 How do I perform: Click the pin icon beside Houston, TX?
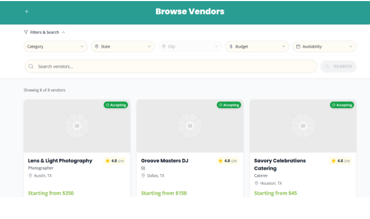pos(256,183)
